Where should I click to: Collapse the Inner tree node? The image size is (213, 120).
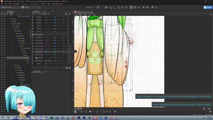tap(14, 29)
